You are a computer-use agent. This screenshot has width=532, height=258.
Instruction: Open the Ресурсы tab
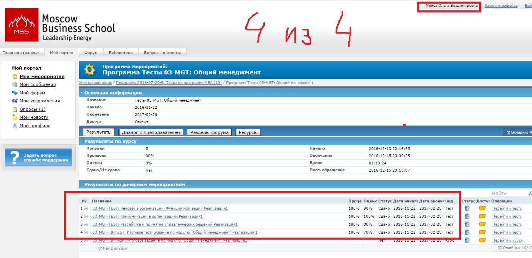tap(248, 132)
